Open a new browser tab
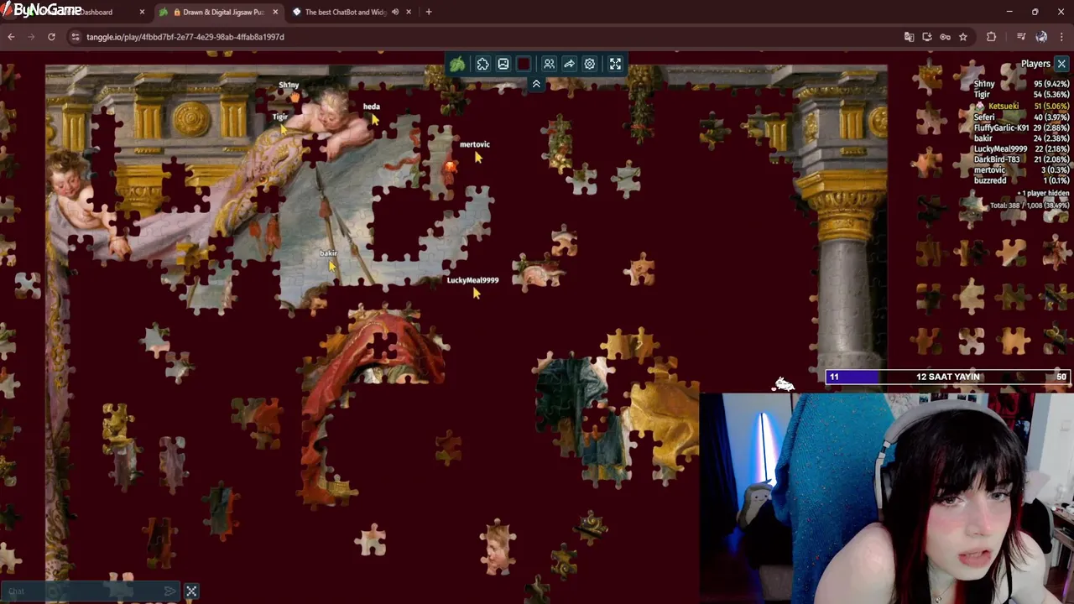Viewport: 1074px width, 604px height. pyautogui.click(x=429, y=12)
